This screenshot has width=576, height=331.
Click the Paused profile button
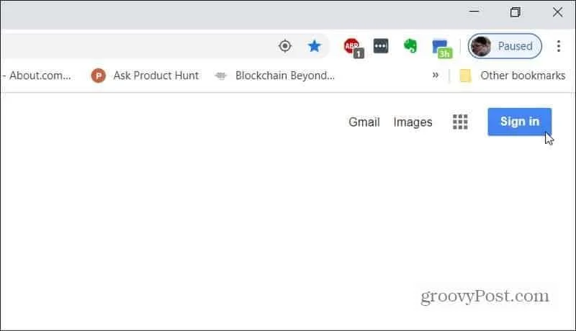click(x=505, y=46)
